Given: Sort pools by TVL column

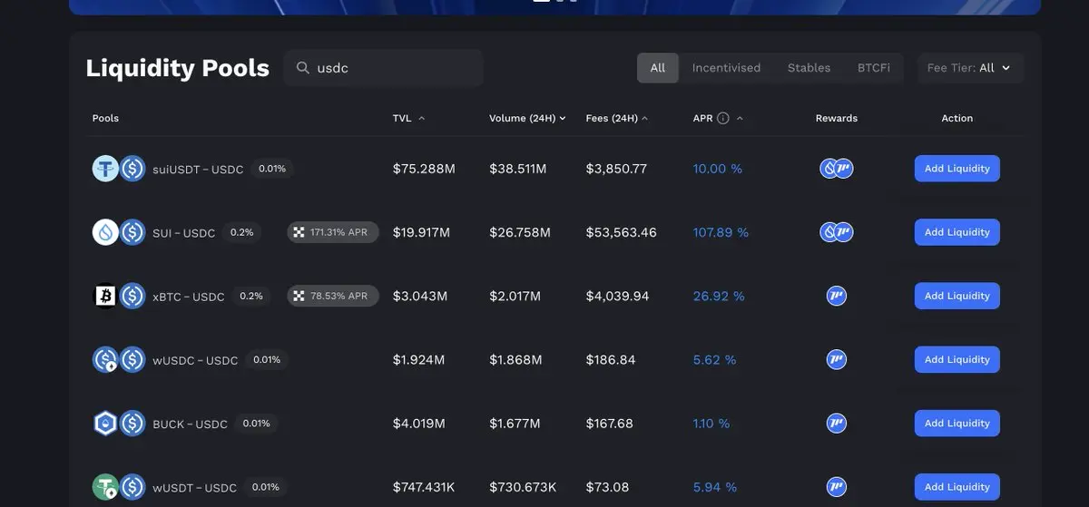Looking at the screenshot, I should (x=408, y=118).
